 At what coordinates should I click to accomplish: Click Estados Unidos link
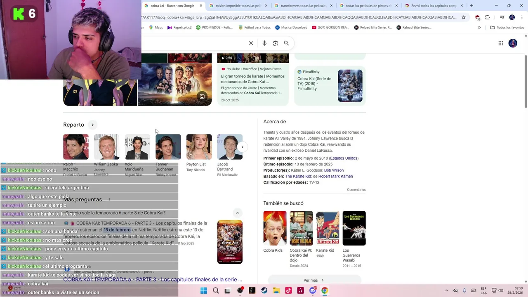[x=344, y=158]
